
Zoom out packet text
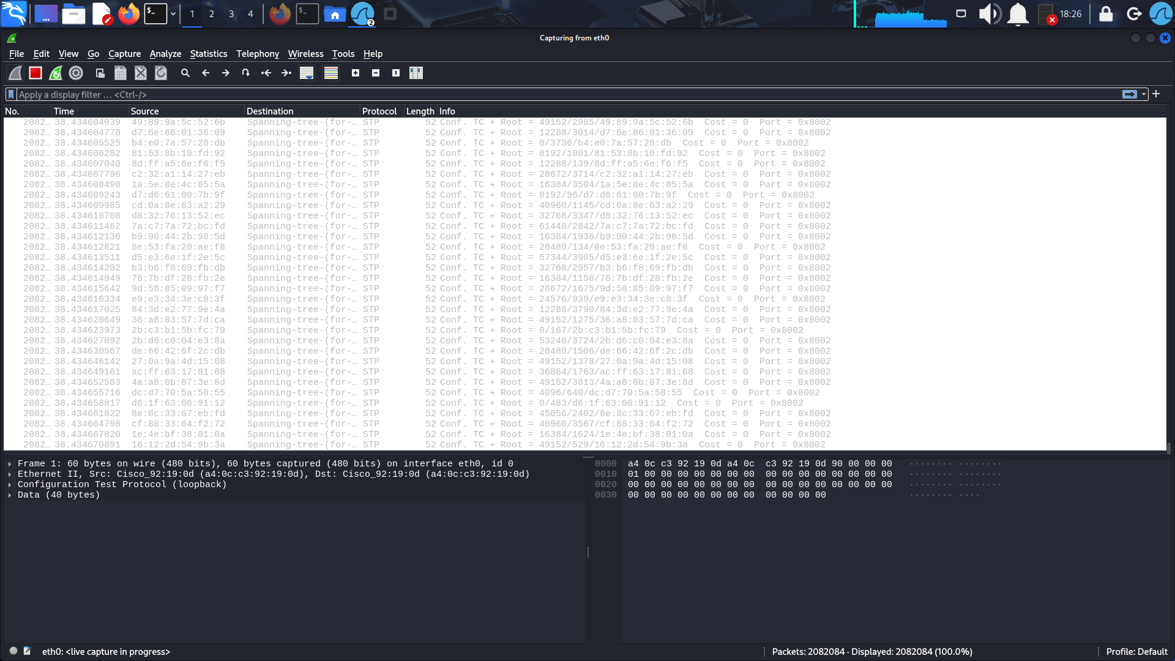pos(376,73)
